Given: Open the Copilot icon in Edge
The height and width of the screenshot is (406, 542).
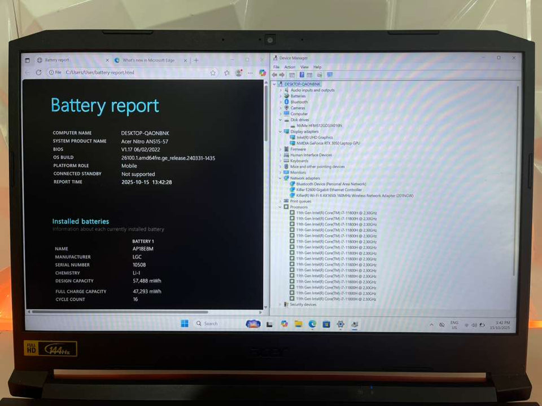Looking at the screenshot, I should click(263, 73).
